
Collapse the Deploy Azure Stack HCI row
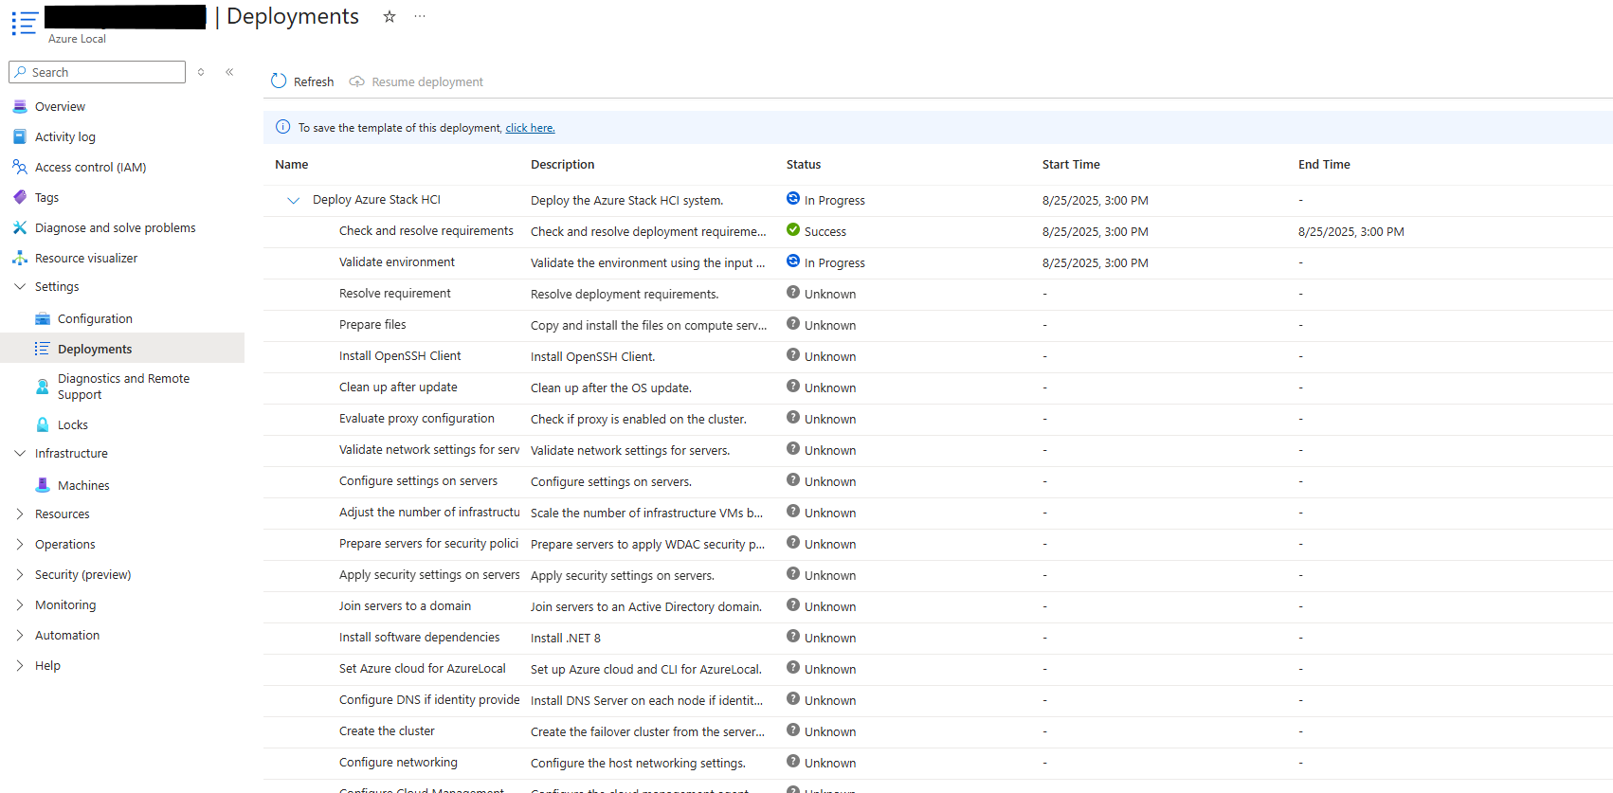point(293,200)
